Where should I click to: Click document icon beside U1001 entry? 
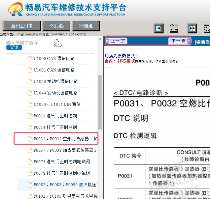click(30, 70)
